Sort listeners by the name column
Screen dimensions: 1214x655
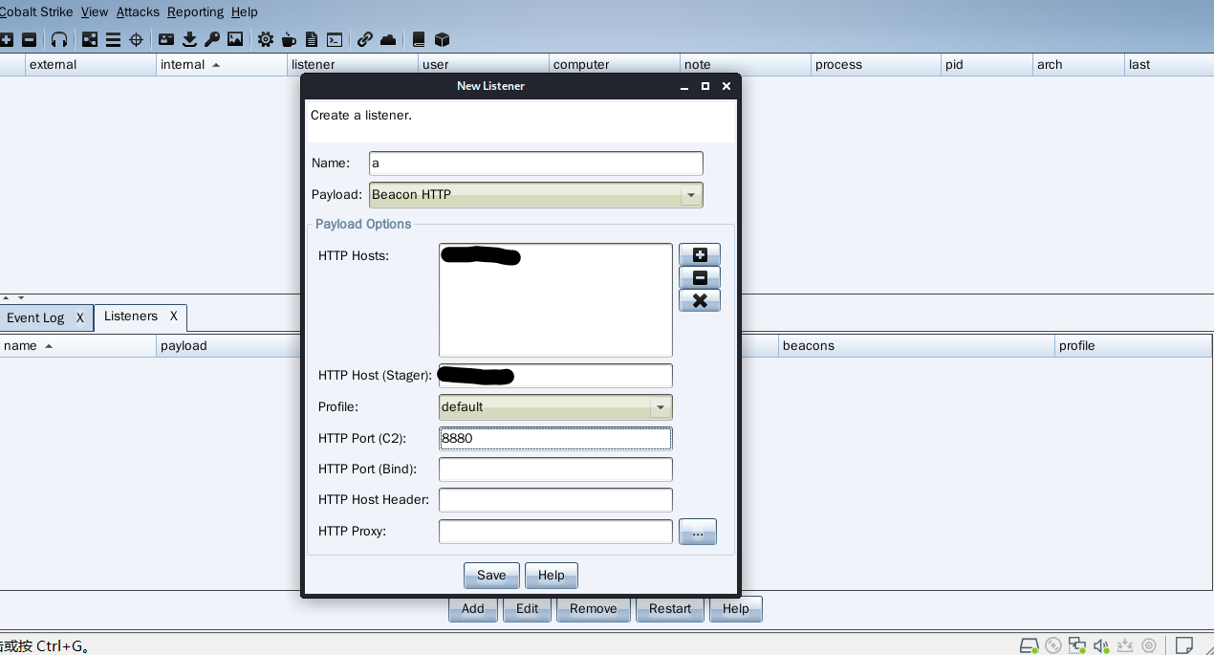tap(78, 346)
